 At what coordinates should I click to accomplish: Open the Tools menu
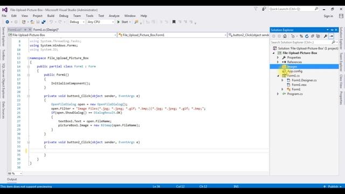click(x=89, y=16)
